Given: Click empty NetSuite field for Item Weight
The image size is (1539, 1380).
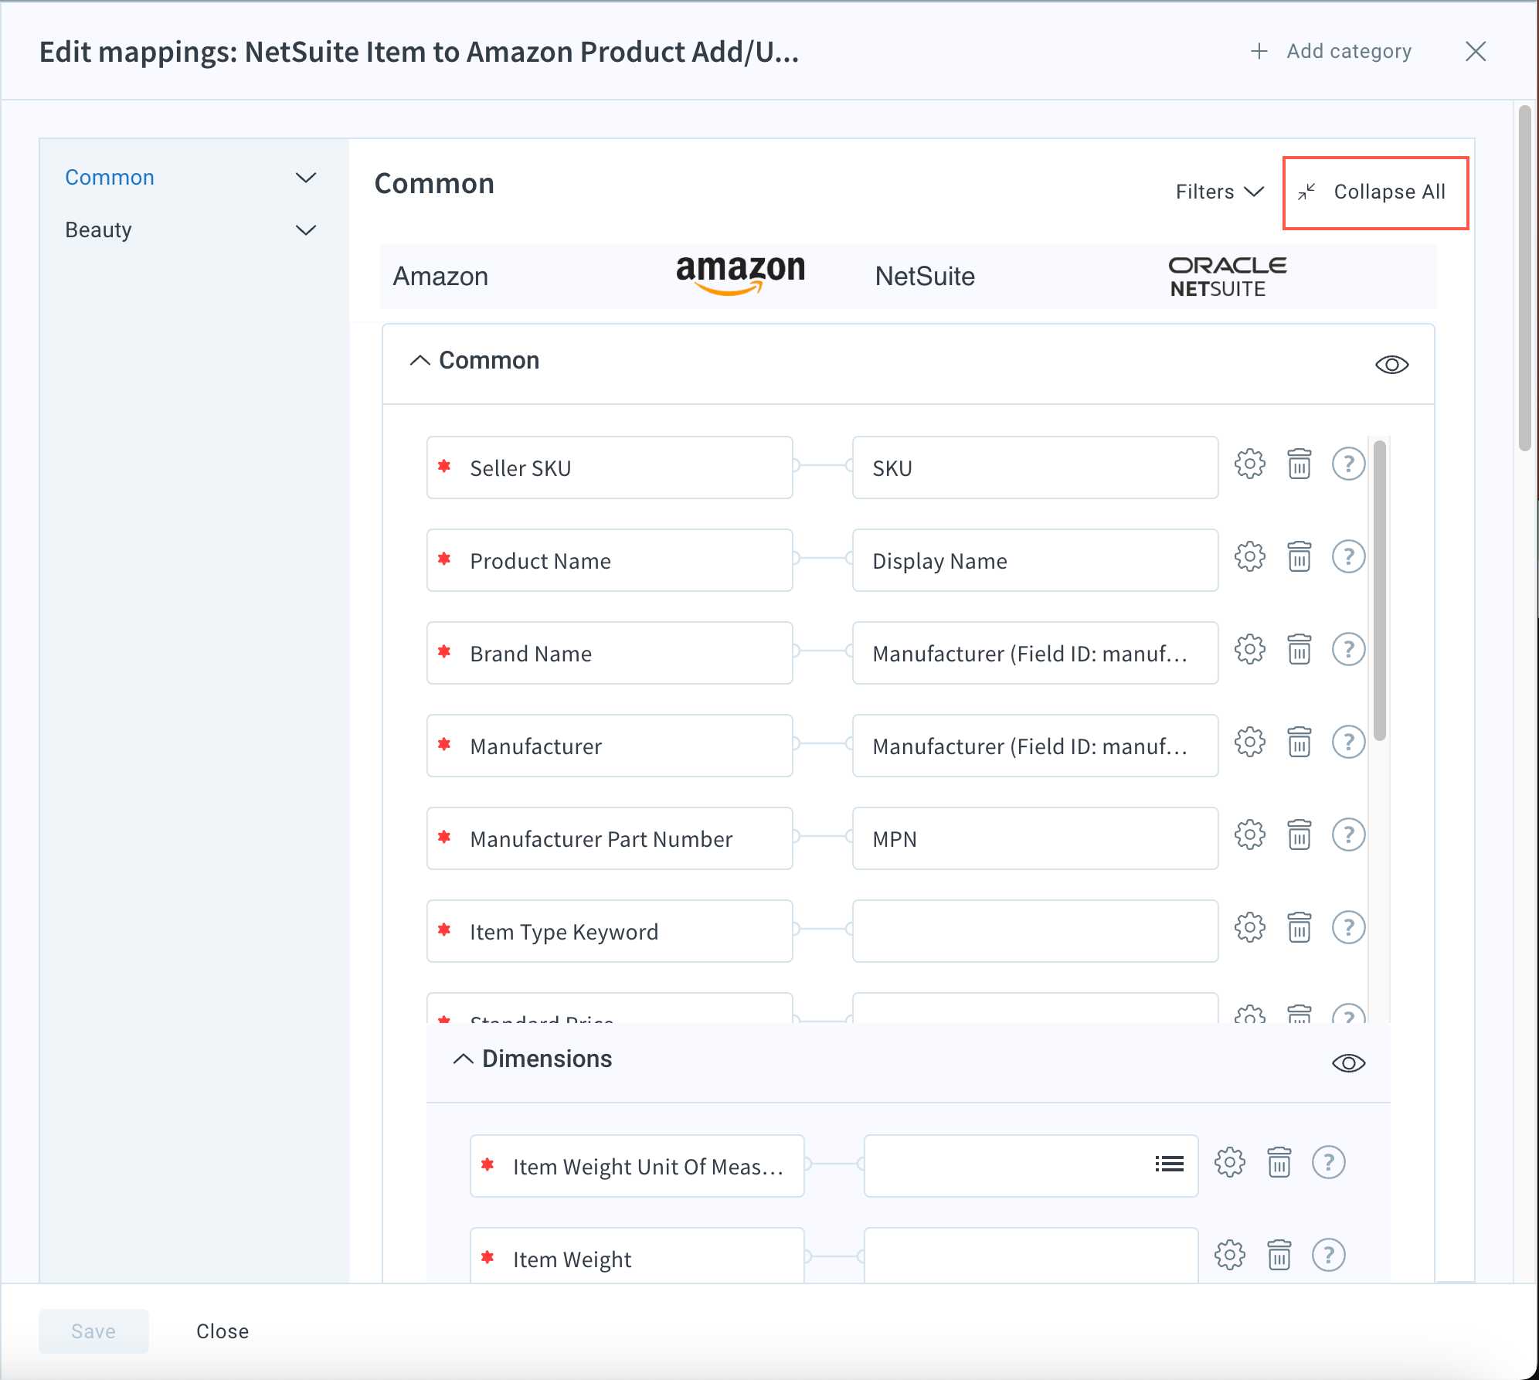Looking at the screenshot, I should [x=1031, y=1256].
